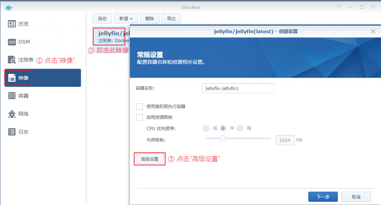381x205 pixels.
Task: Click the 映像 image list icon
Action: (12, 78)
